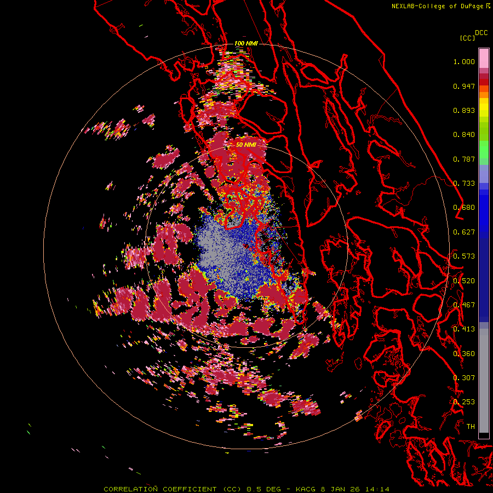Select the 0.573 scale value
Screen dimensions: 493x493
[464, 256]
